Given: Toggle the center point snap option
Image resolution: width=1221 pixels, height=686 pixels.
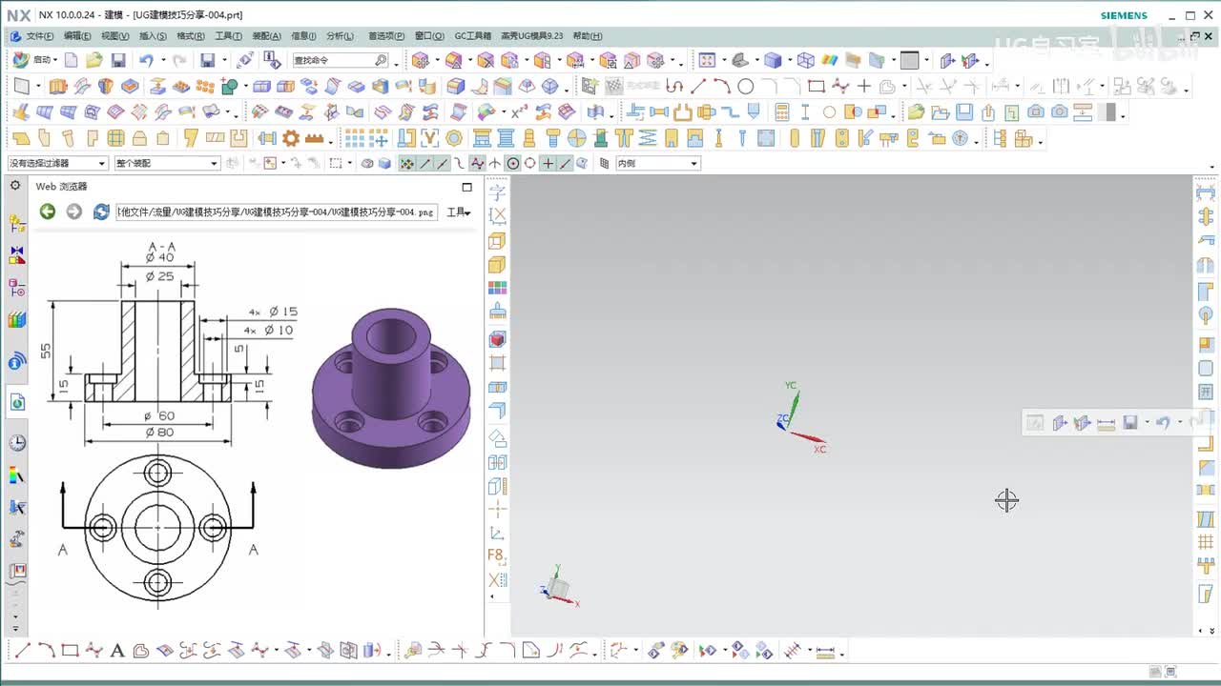Looking at the screenshot, I should (513, 163).
